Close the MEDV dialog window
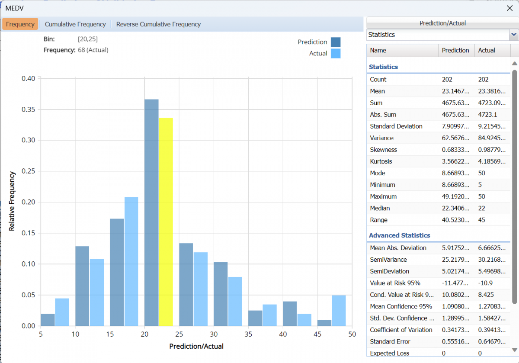This screenshot has width=519, height=363. 509,8
